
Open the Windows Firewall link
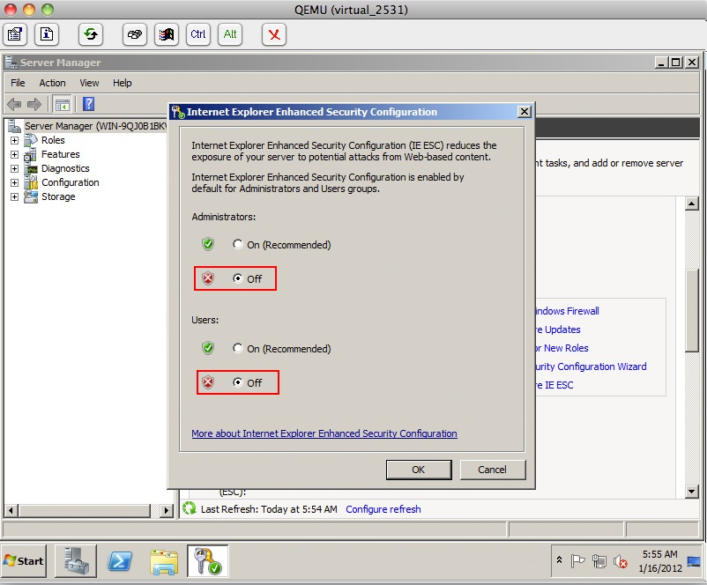tap(567, 311)
